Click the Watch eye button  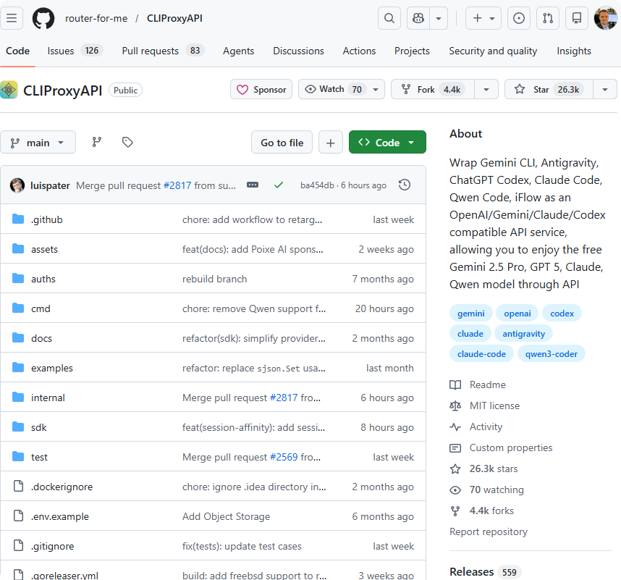pyautogui.click(x=333, y=90)
